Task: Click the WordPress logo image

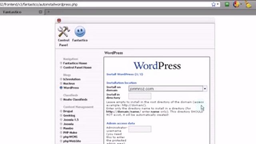Action: [x=157, y=66]
